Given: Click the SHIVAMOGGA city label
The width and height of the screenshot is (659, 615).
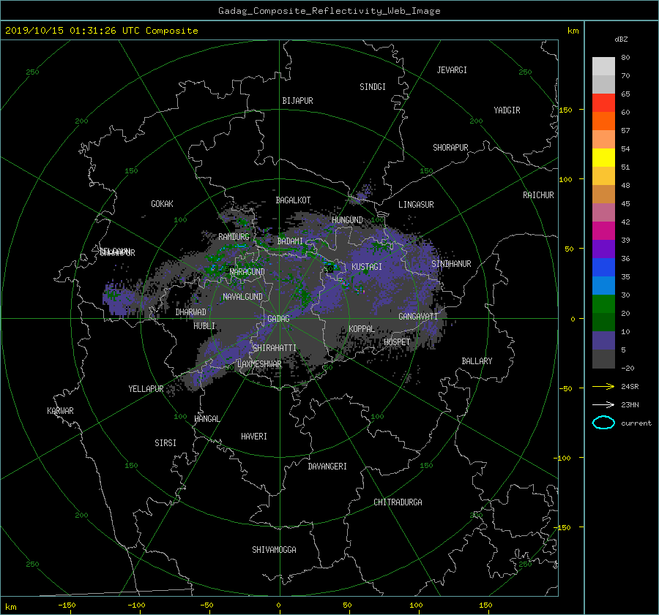Looking at the screenshot, I should pos(274,550).
